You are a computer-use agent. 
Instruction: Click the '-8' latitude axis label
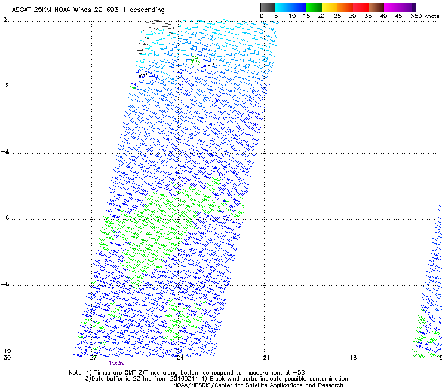[x=5, y=284]
